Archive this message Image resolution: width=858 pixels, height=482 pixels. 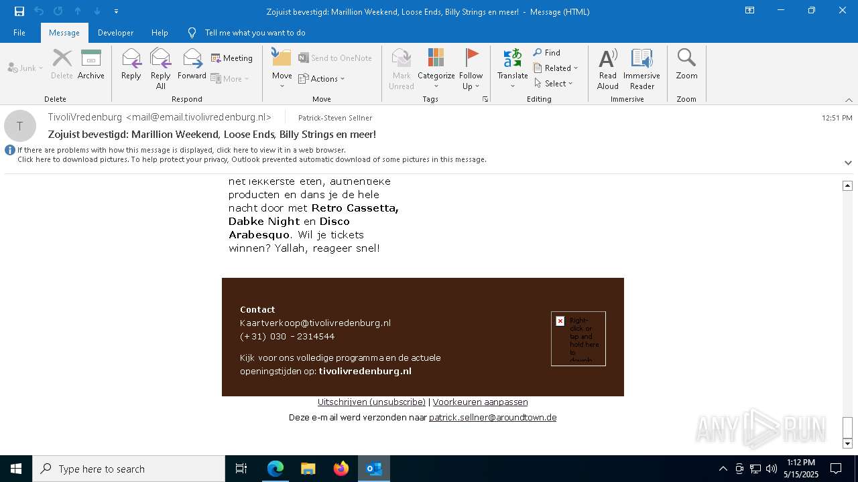click(x=91, y=64)
